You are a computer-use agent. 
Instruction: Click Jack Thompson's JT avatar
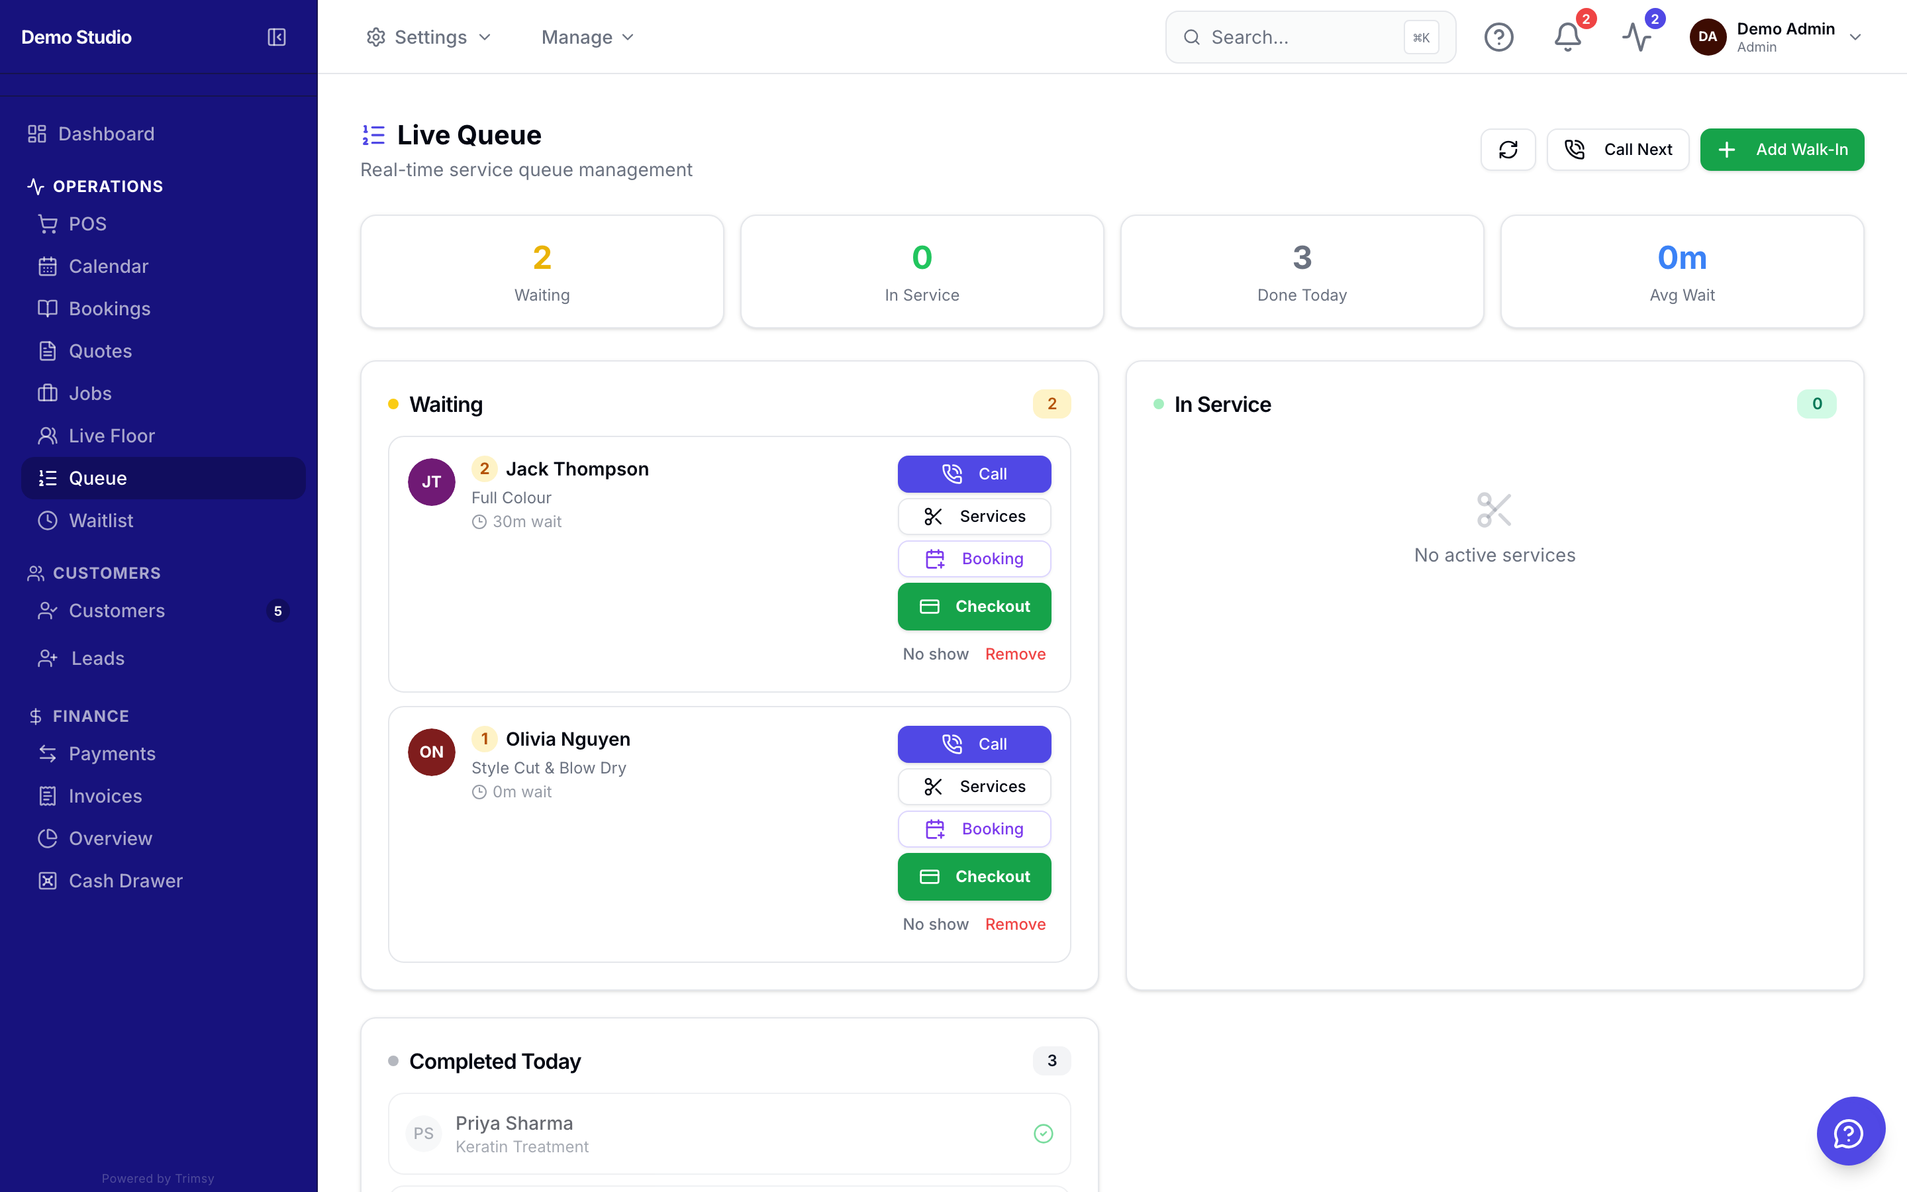[431, 481]
